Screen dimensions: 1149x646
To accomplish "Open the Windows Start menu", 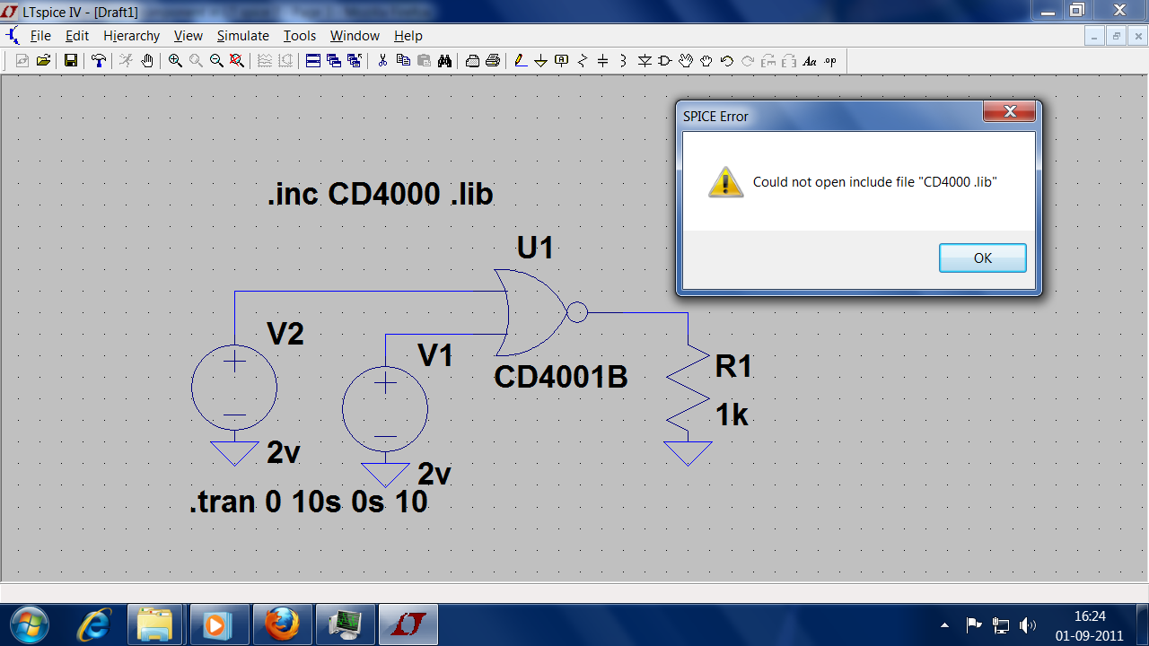I will [29, 624].
